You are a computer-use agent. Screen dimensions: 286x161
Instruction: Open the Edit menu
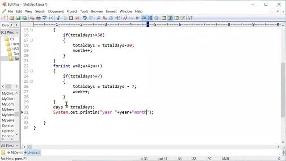pos(19,11)
